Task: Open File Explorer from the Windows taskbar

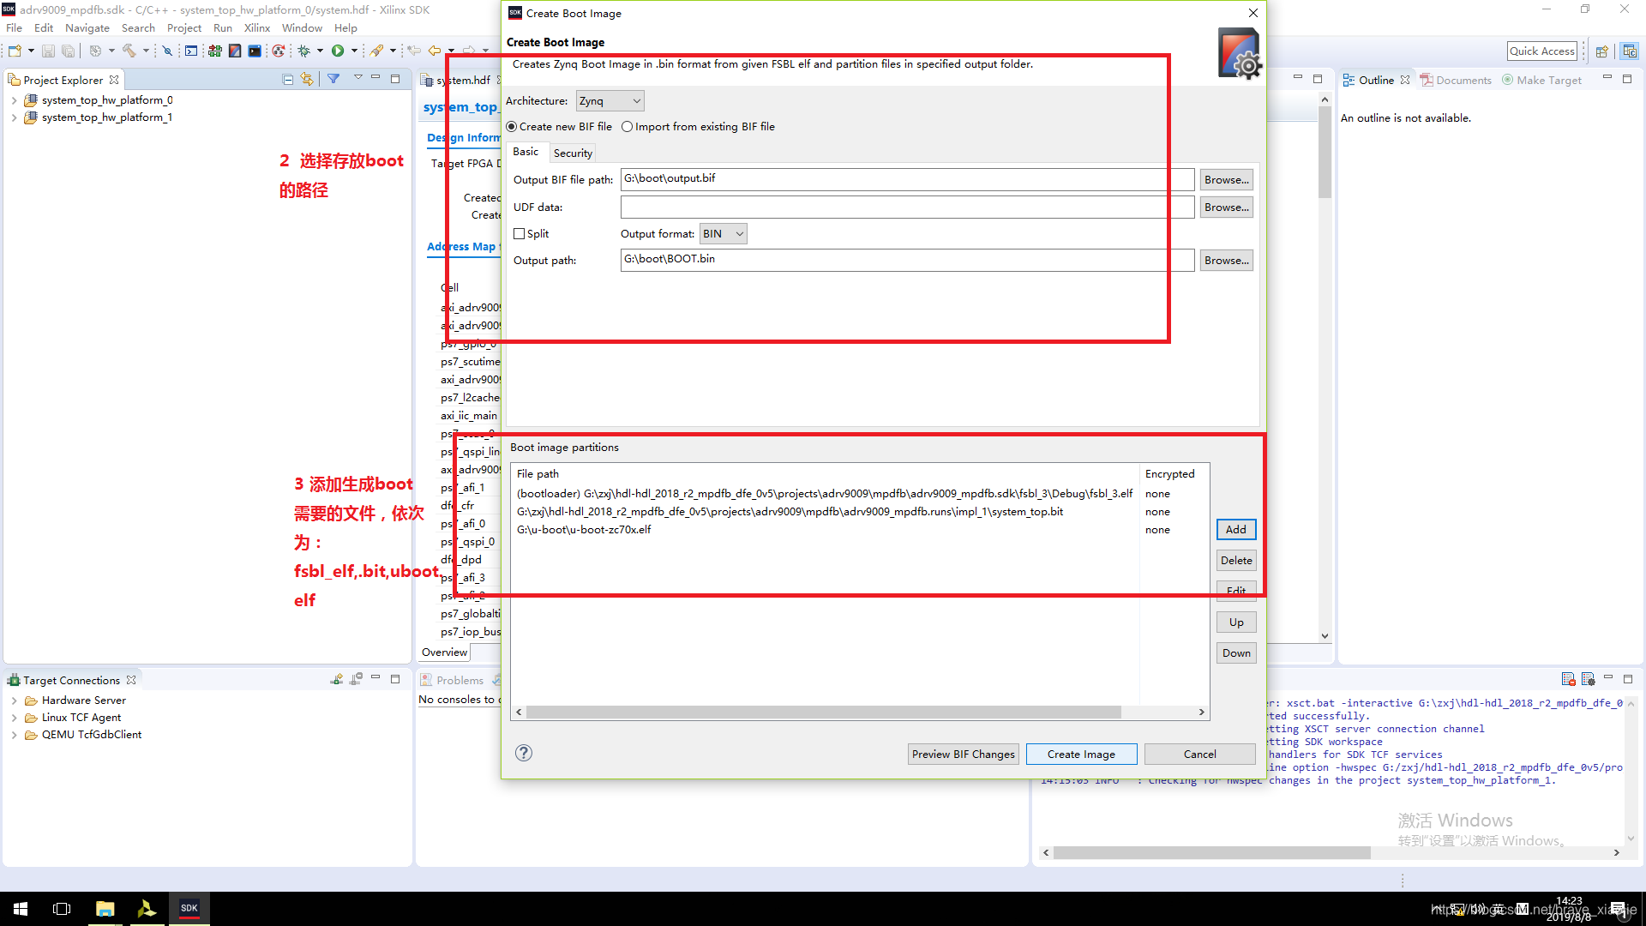Action: pos(105,909)
